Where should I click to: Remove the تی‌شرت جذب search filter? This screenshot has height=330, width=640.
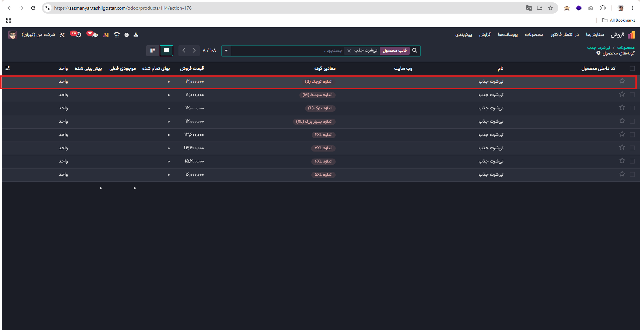pyautogui.click(x=349, y=51)
